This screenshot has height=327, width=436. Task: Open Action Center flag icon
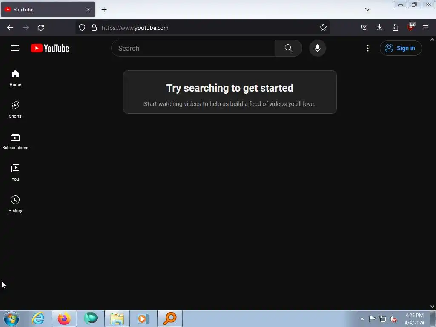pyautogui.click(x=372, y=319)
